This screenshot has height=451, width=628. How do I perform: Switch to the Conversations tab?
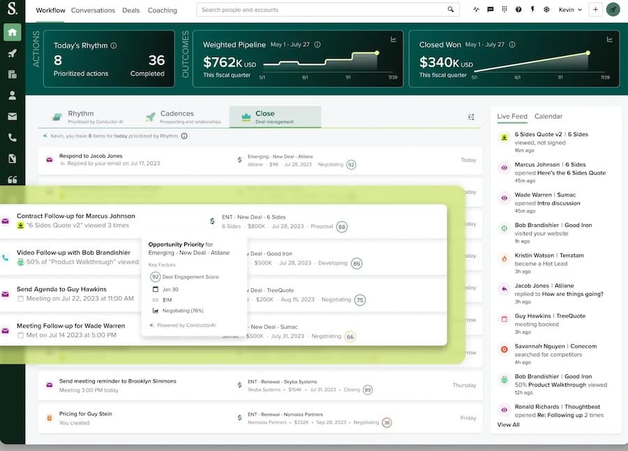point(93,10)
